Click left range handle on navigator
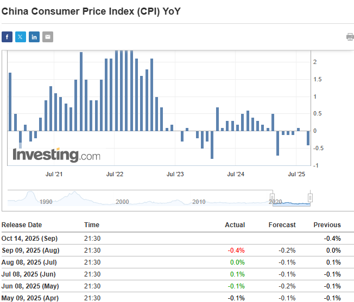Viewport: 354px width, 302px height. 273,197
